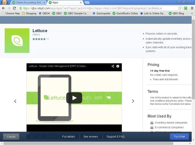The image size is (195, 145).
Task: Bookmark page with the star icon
Action: tap(180, 8)
